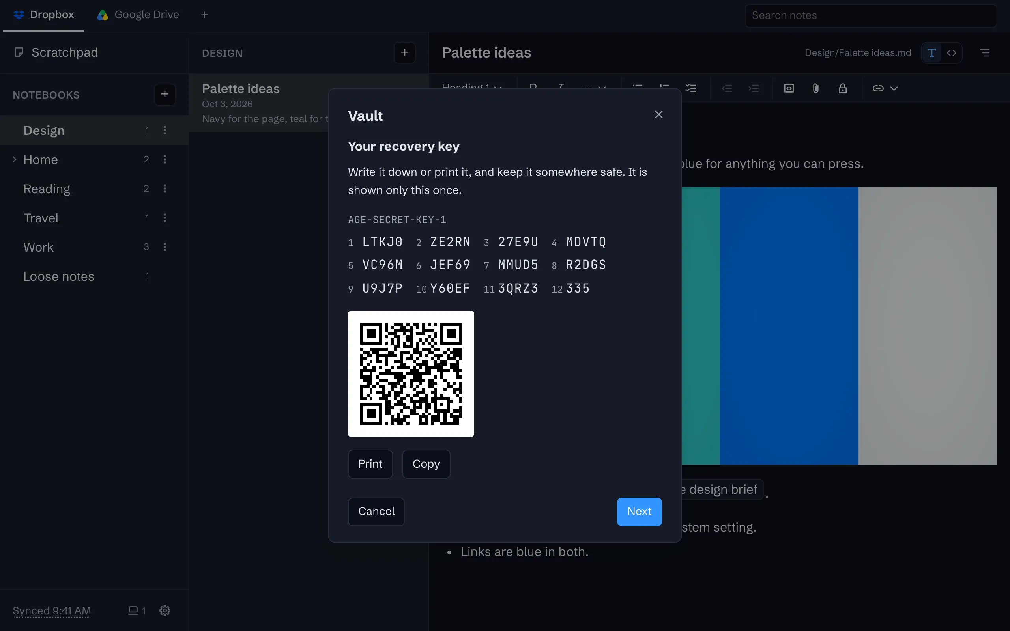Open options menu for Home notebook
This screenshot has width=1010, height=631.
click(165, 159)
